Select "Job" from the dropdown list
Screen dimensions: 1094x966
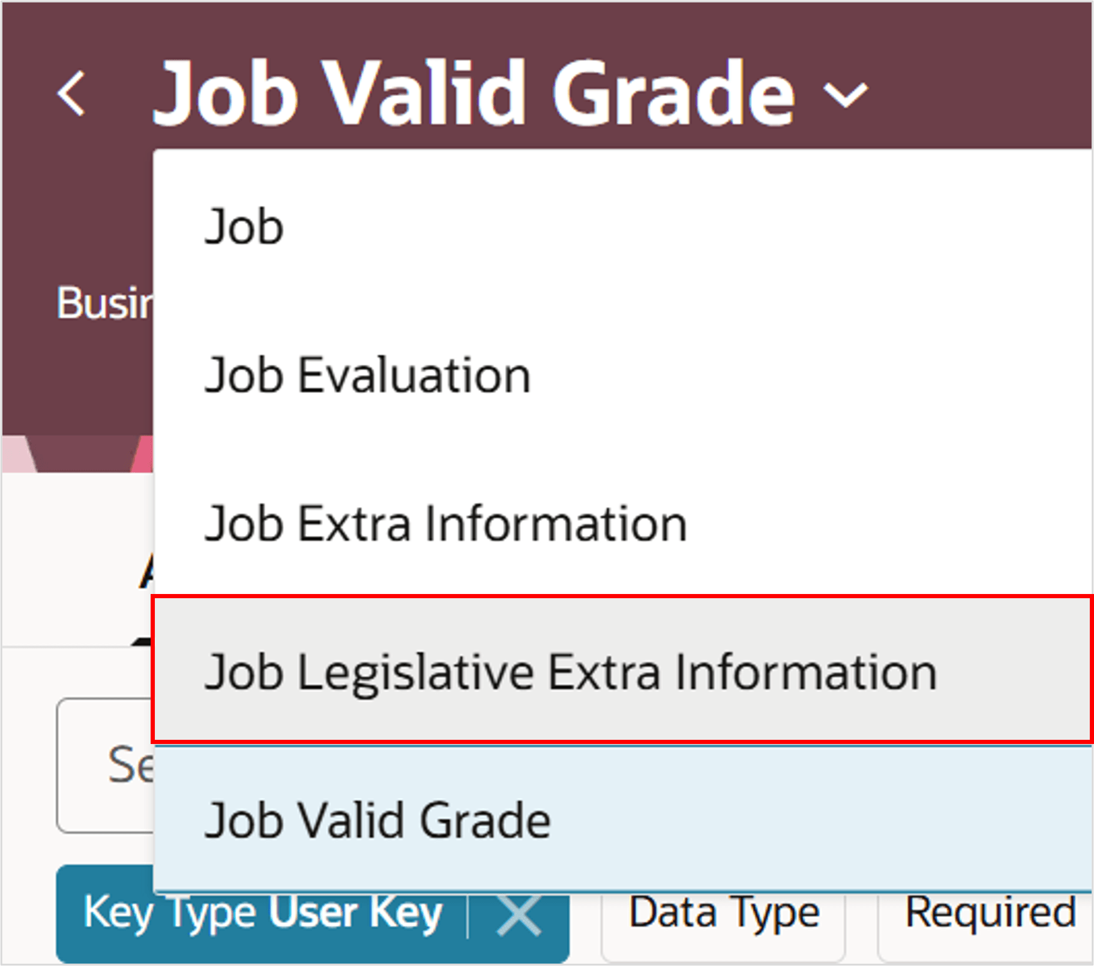(244, 226)
